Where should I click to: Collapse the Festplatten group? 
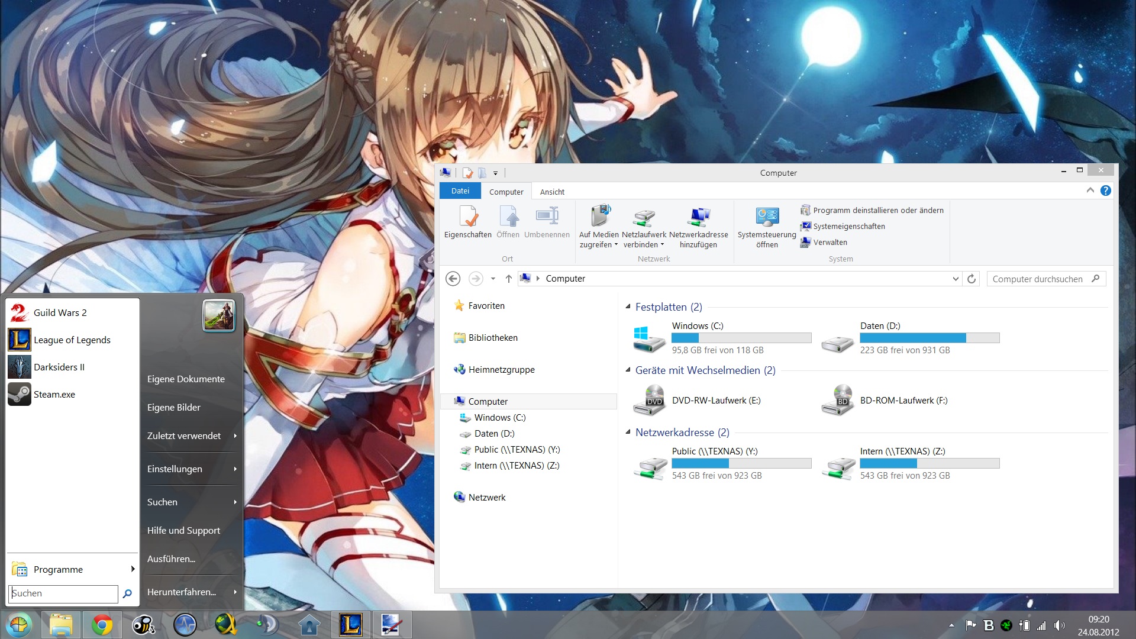pos(628,306)
